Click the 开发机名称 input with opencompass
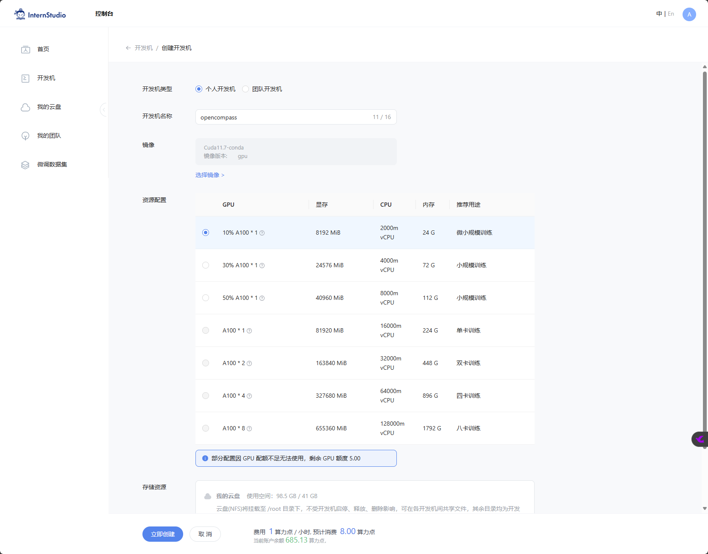Viewport: 708px width, 554px height. coord(296,117)
